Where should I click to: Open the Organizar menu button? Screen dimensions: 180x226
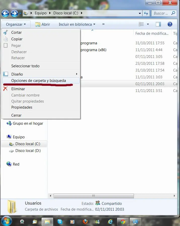(x=16, y=24)
